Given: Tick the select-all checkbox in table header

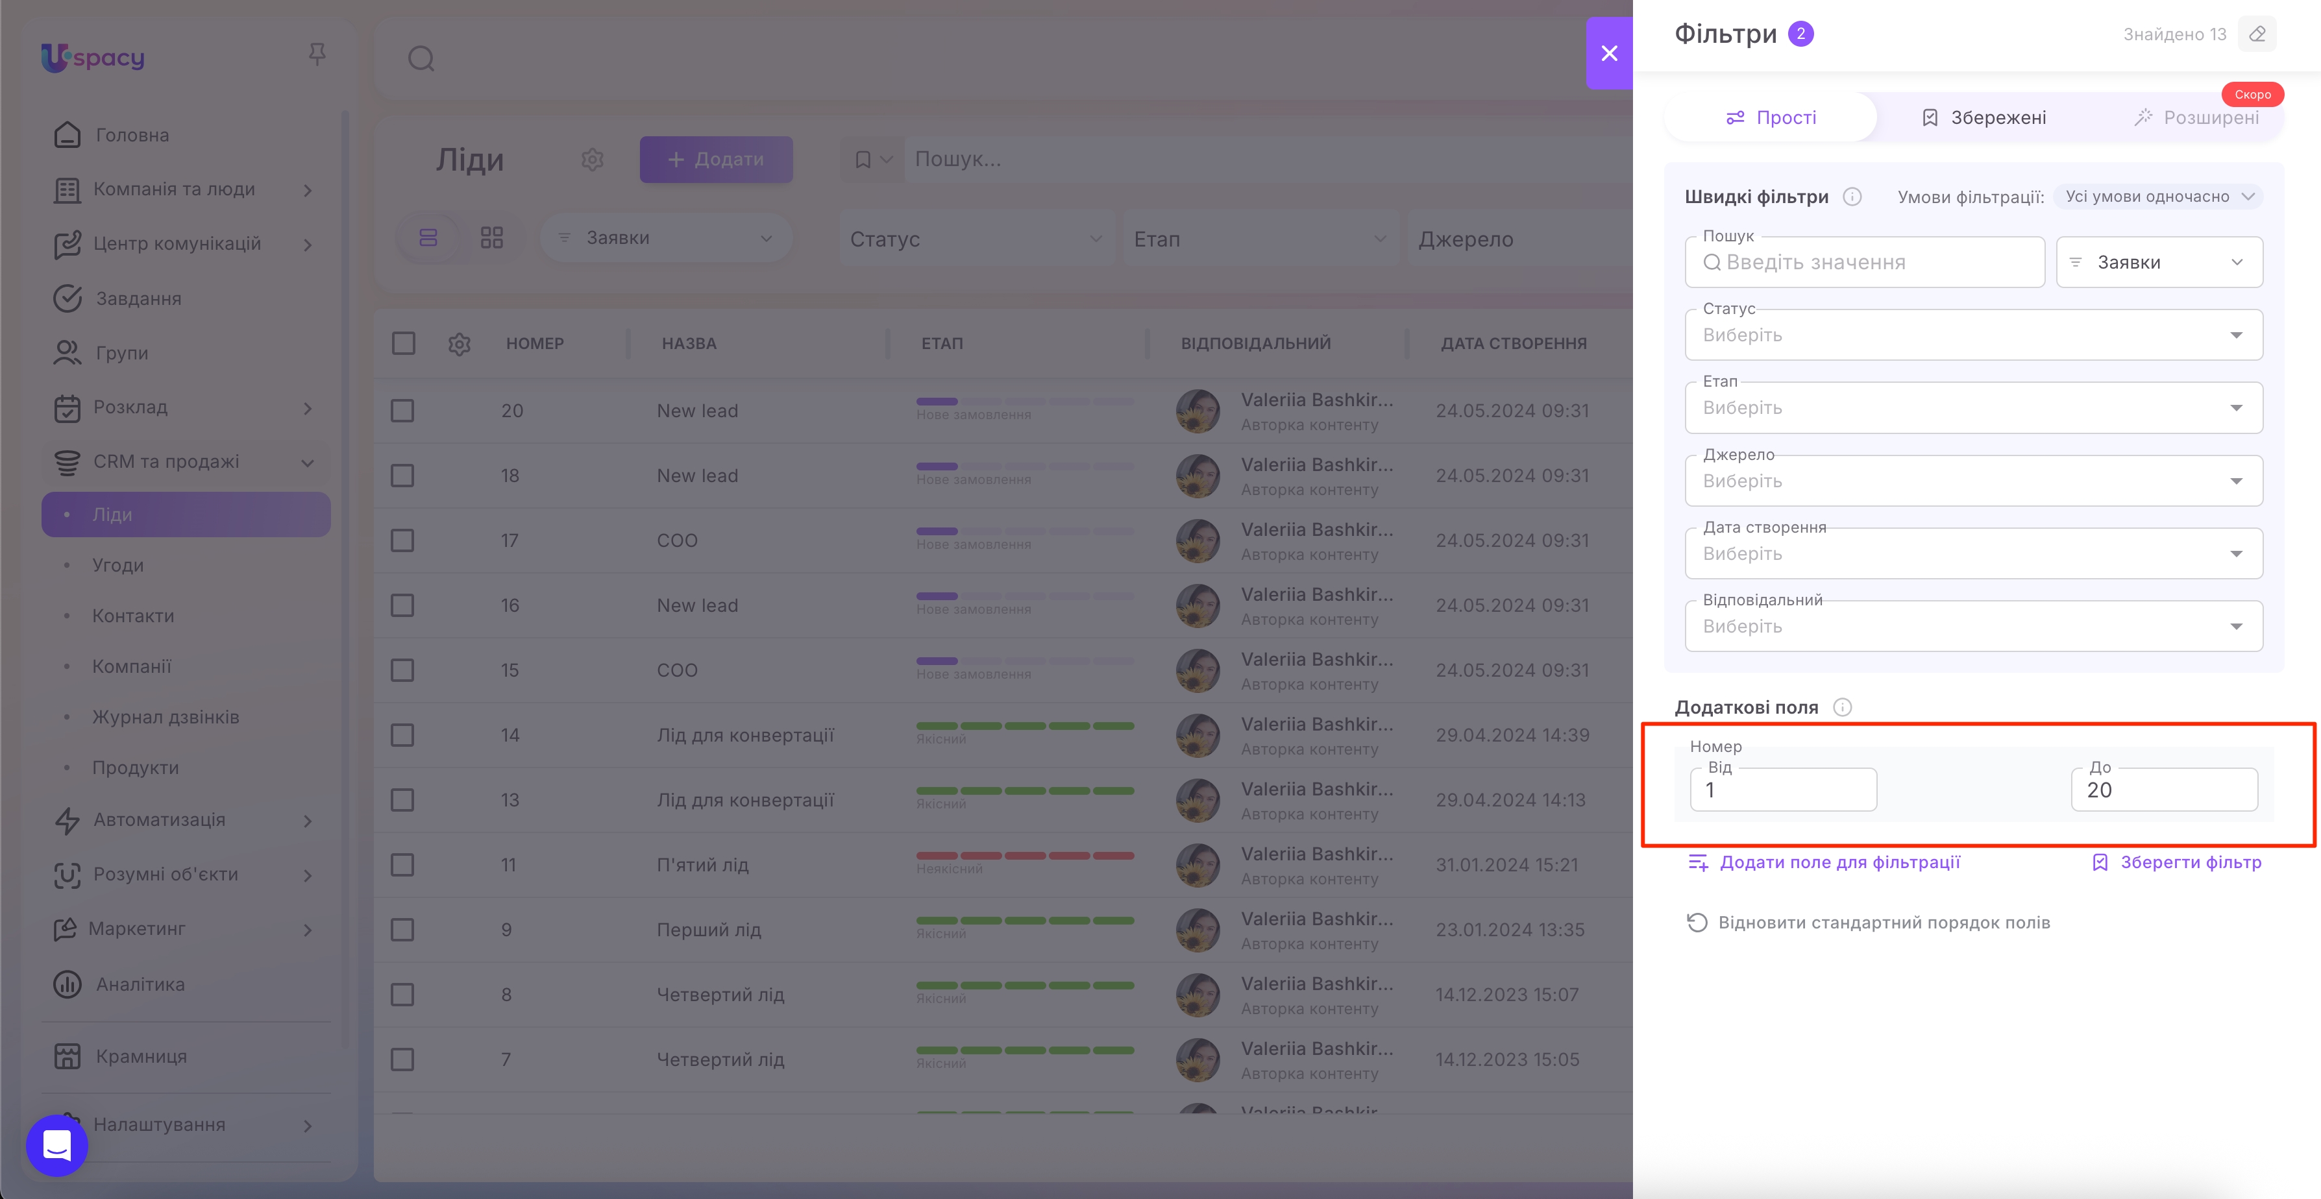Looking at the screenshot, I should click(x=404, y=343).
